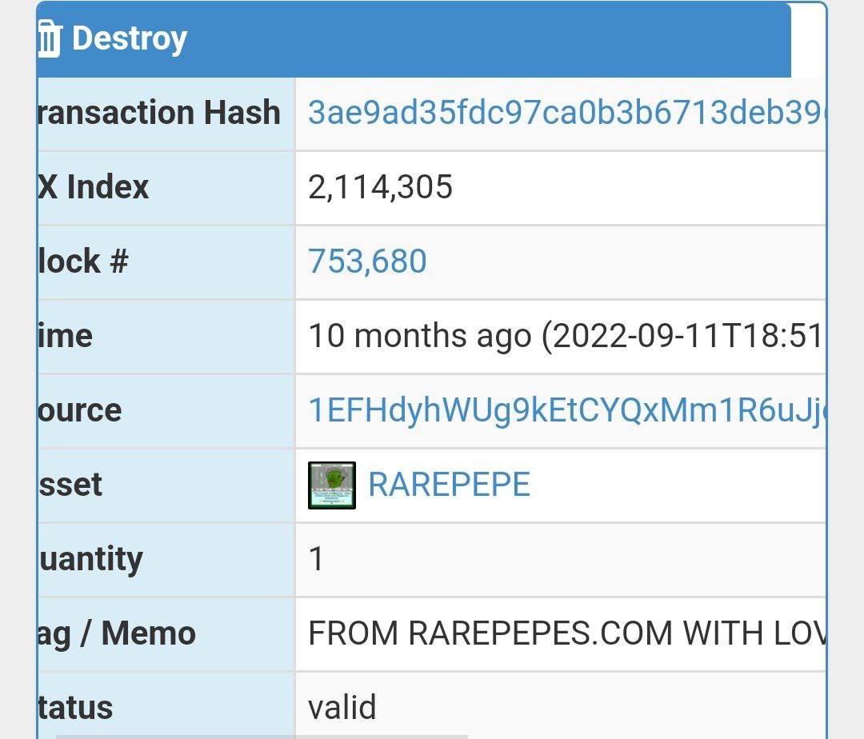Click the 'Destroy' panel heading

[130, 38]
